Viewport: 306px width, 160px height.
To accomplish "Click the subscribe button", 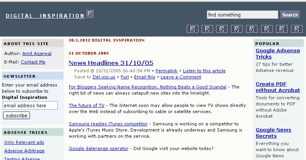I will coord(17,115).
